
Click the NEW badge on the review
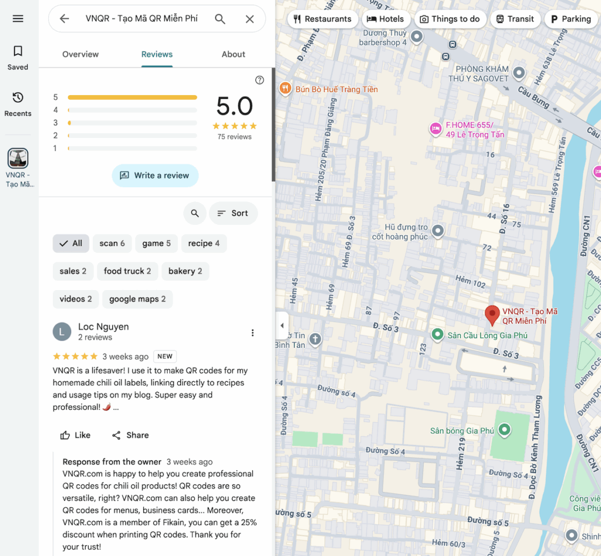pos(165,356)
